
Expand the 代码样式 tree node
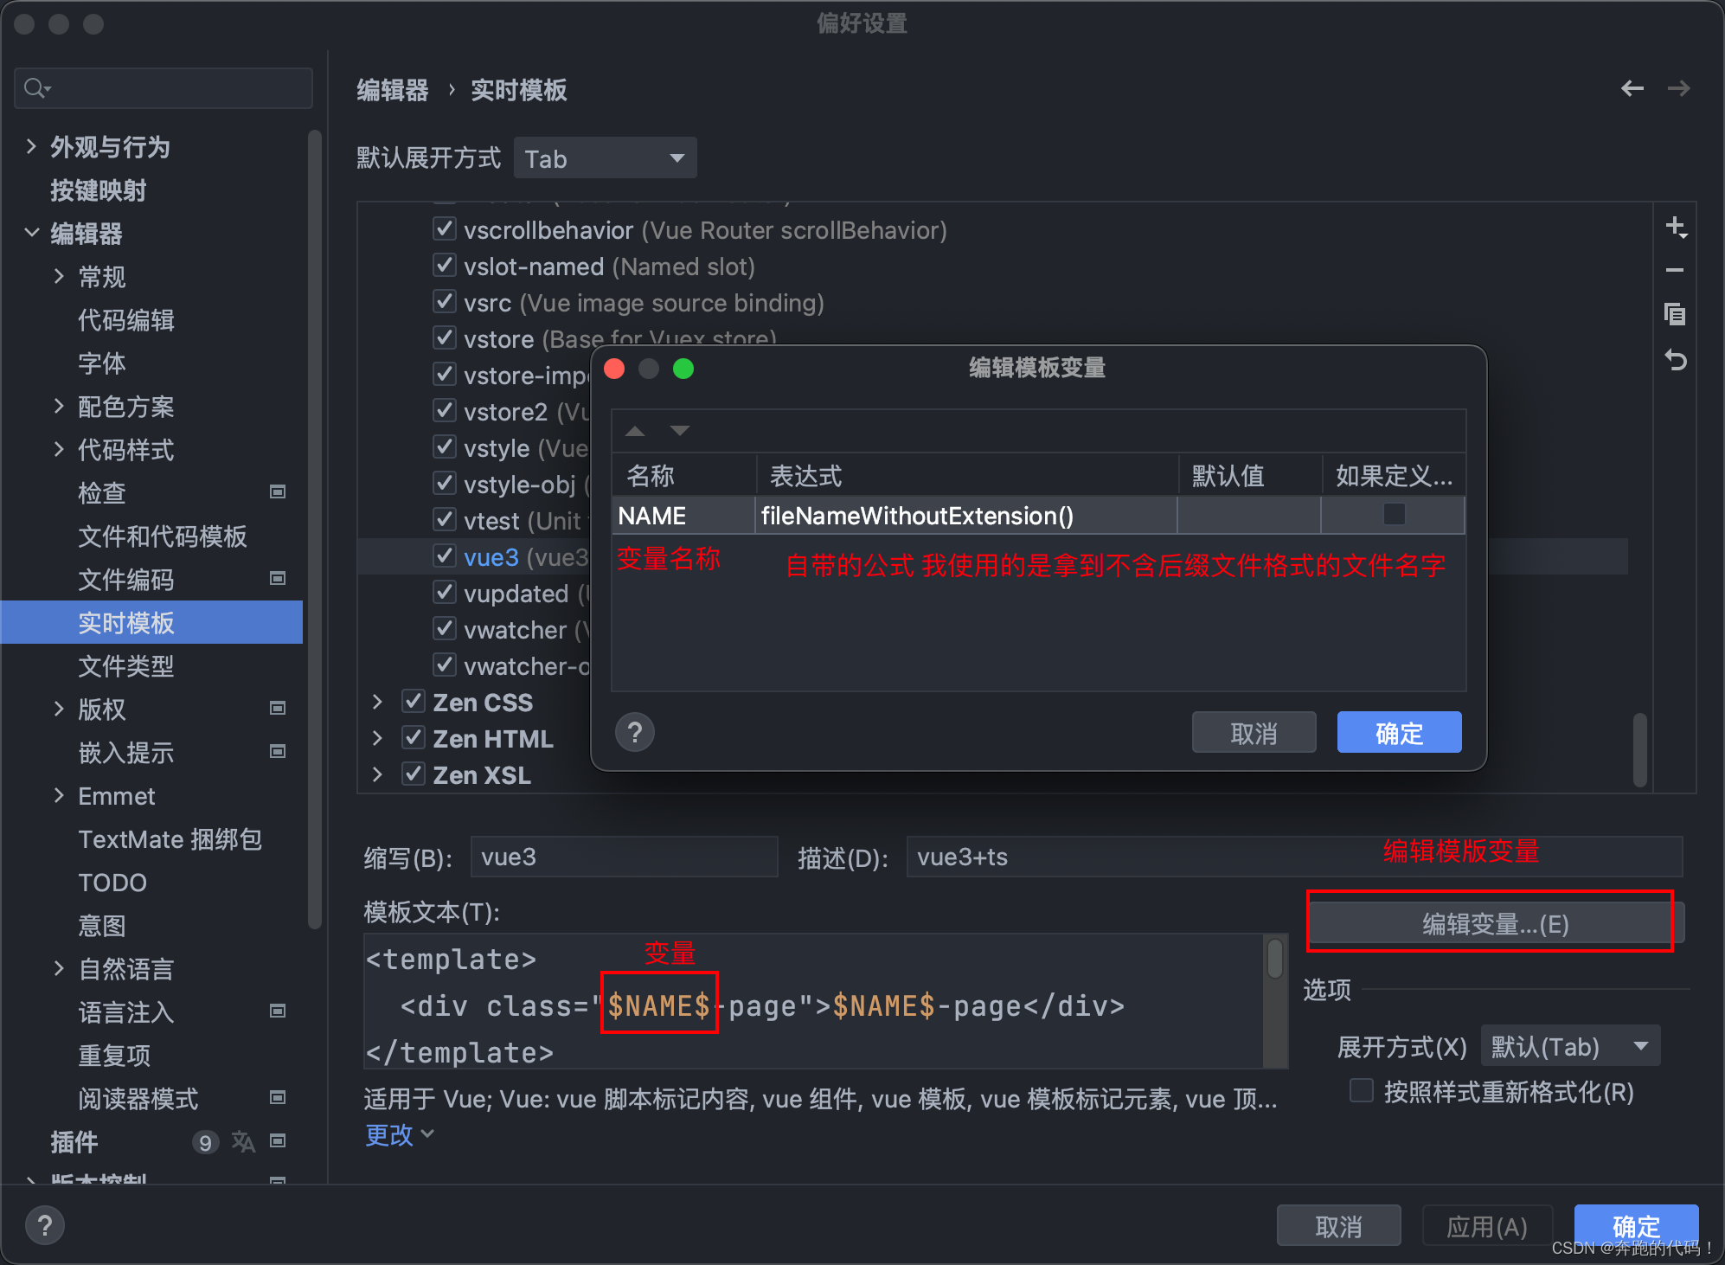pyautogui.click(x=59, y=449)
